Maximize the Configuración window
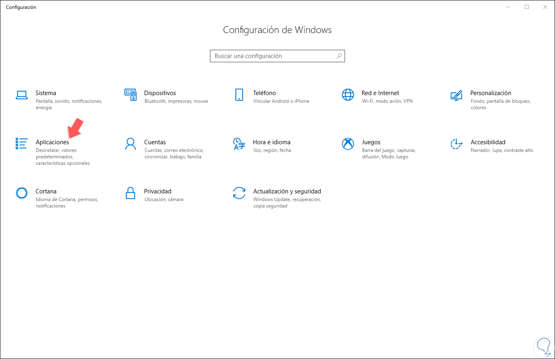This screenshot has height=359, width=555. [527, 7]
